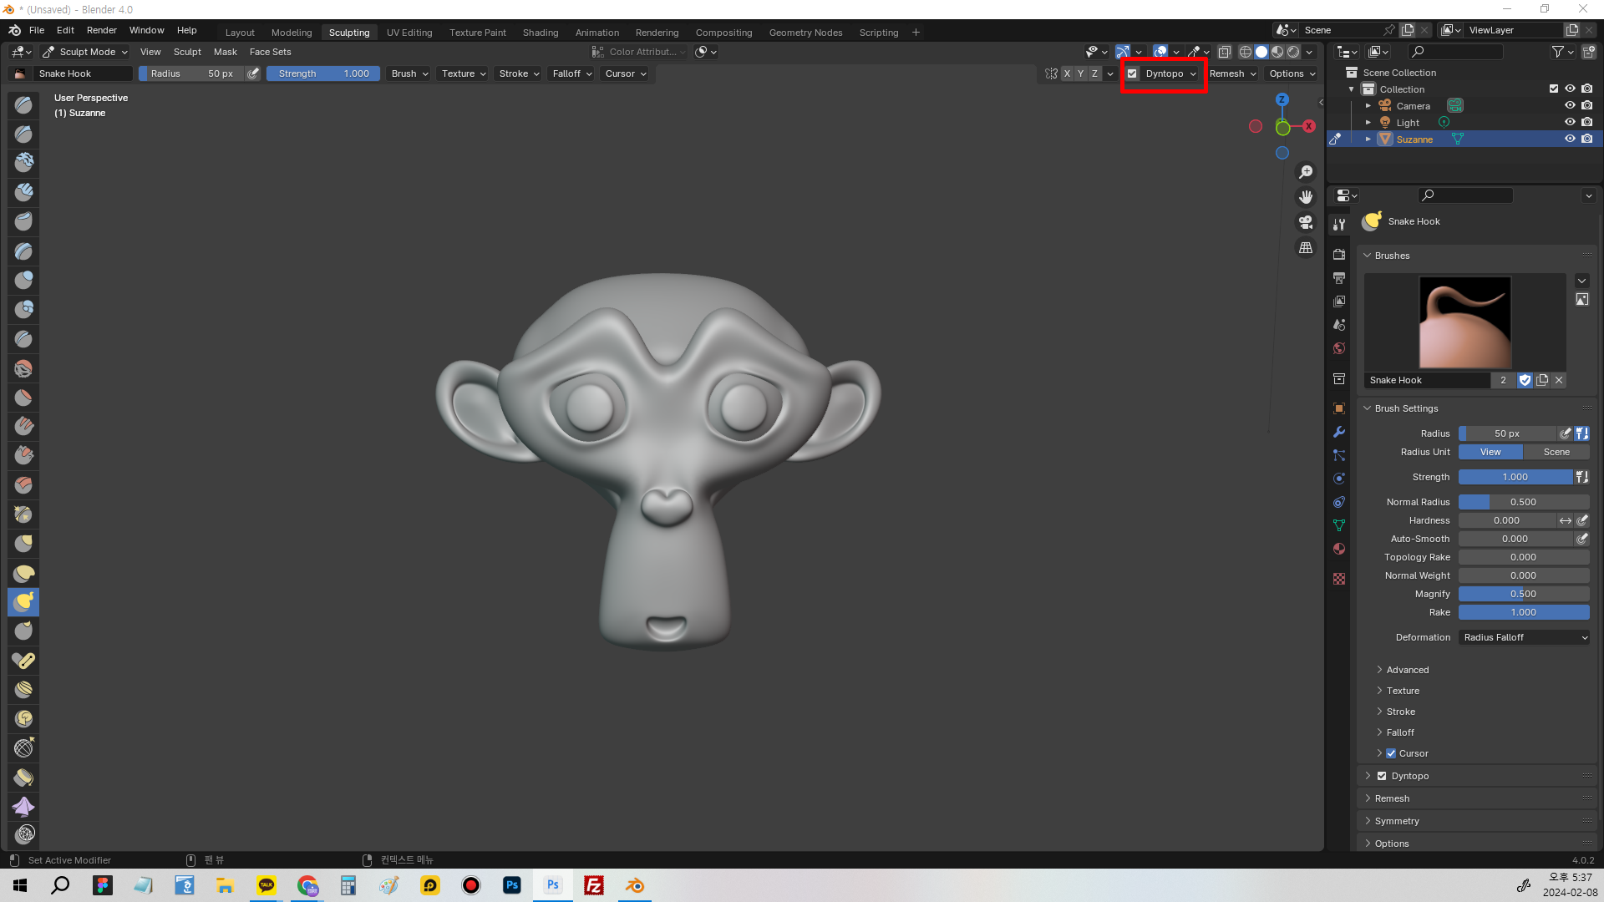Click the zoom magnifier viewport icon
This screenshot has height=902, width=1604.
1306,172
